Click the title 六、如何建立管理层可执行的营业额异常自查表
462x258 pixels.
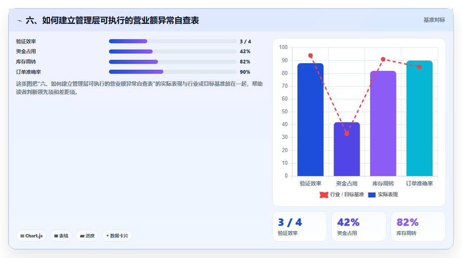(x=112, y=20)
